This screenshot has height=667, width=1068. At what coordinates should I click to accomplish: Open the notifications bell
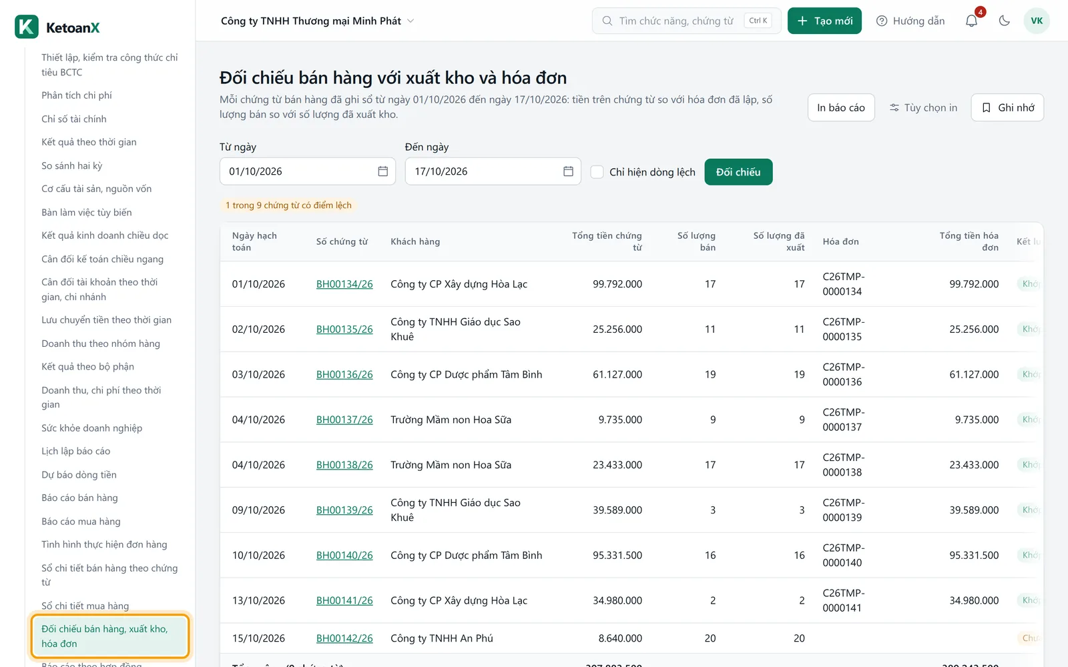point(972,21)
